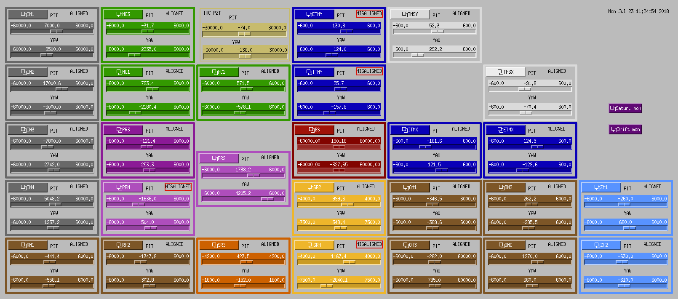The width and height of the screenshot is (678, 299).
Task: Click the ETMY MISALIGNED status indicator
Action: (369, 13)
